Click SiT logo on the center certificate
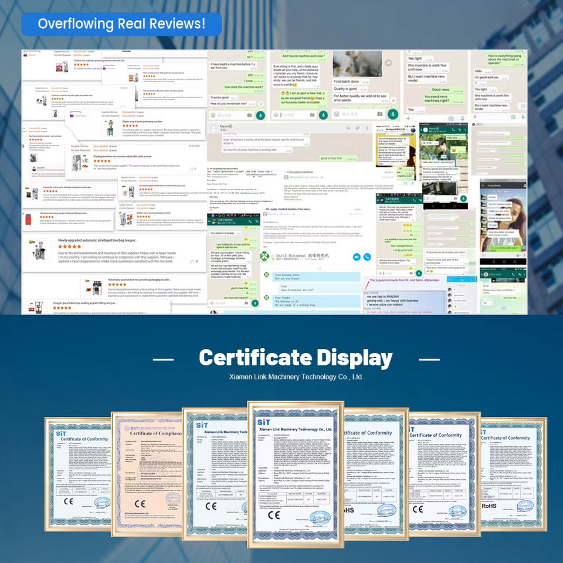This screenshot has height=563, width=563. click(263, 422)
